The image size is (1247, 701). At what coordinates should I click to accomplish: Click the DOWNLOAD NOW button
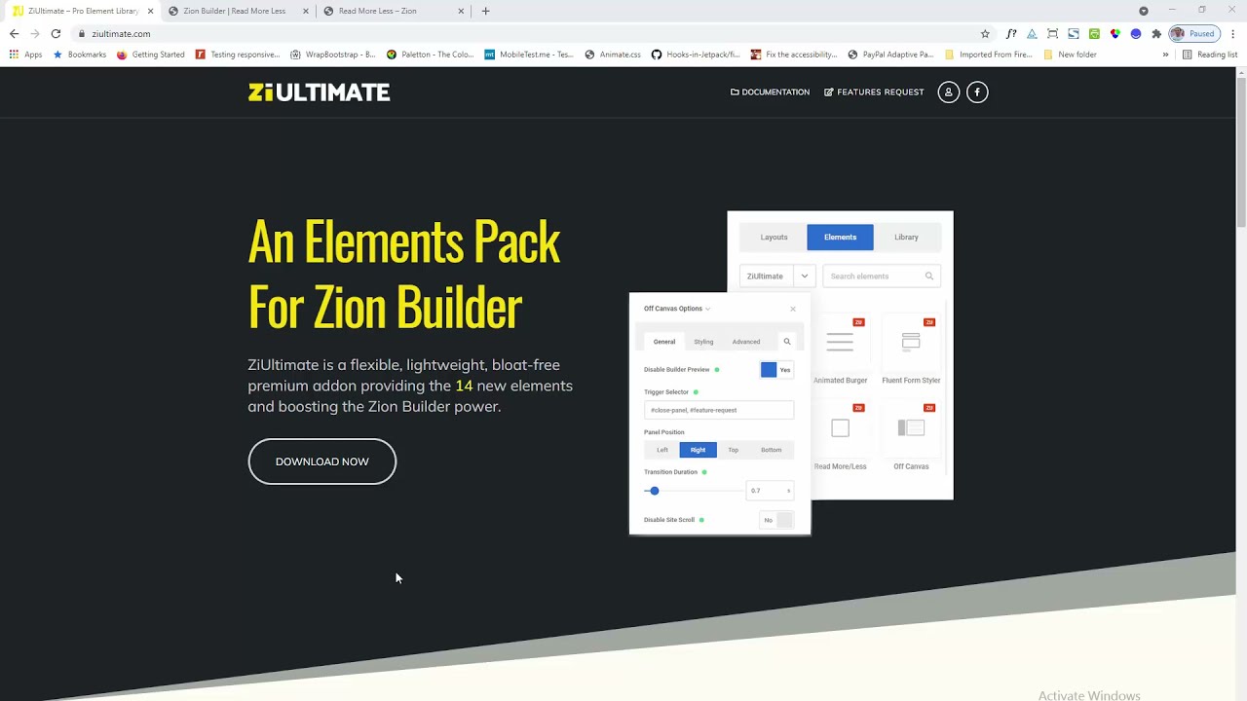(x=321, y=461)
